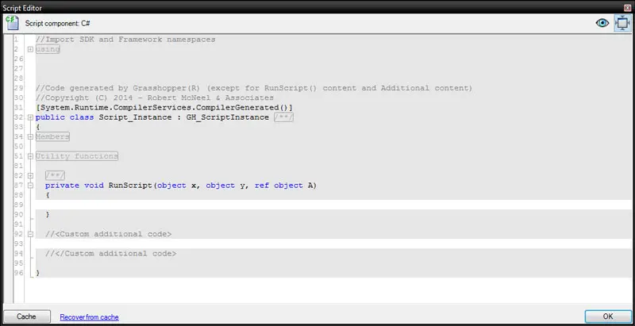Collapse the Custom additional code section

coord(30,234)
